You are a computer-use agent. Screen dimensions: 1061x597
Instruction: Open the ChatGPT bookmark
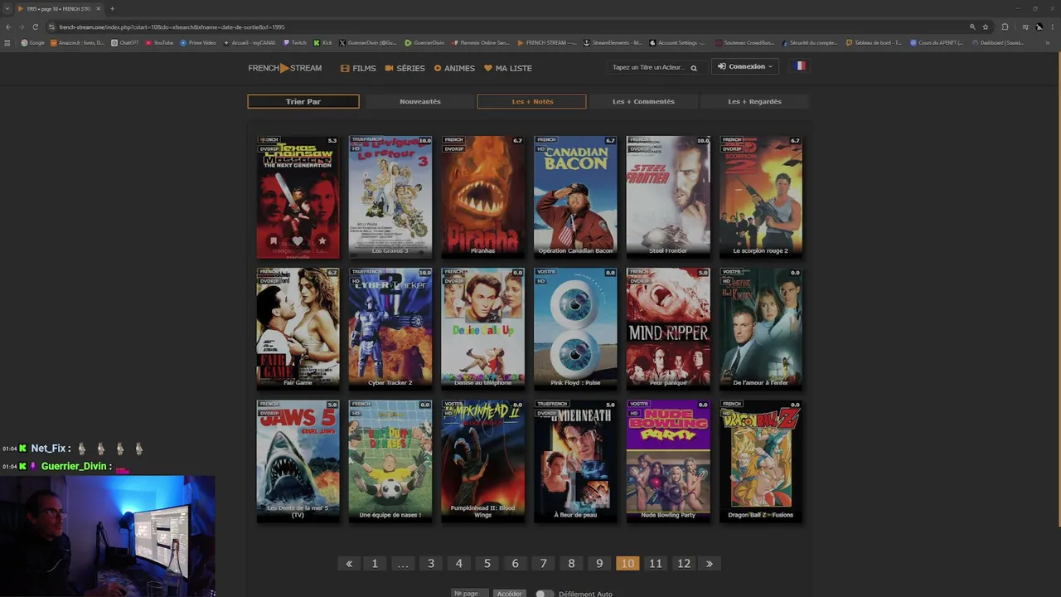coord(125,42)
